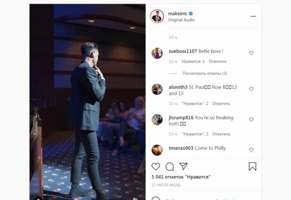Like the jlcrump816 comment heart
Viewport: 291px width, 200px height.
[x=251, y=120]
